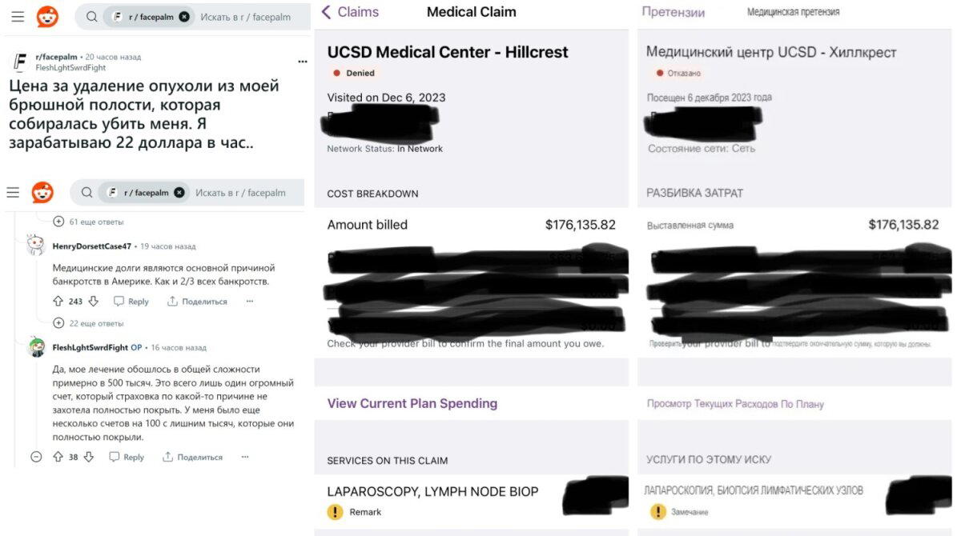Collapse FleshLghtSwrdFight's comment thread
The height and width of the screenshot is (536, 961).
click(36, 457)
